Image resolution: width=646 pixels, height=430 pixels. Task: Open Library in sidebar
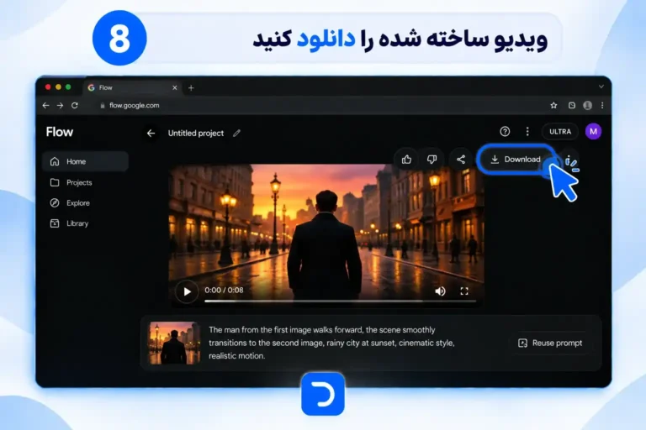[69, 223]
